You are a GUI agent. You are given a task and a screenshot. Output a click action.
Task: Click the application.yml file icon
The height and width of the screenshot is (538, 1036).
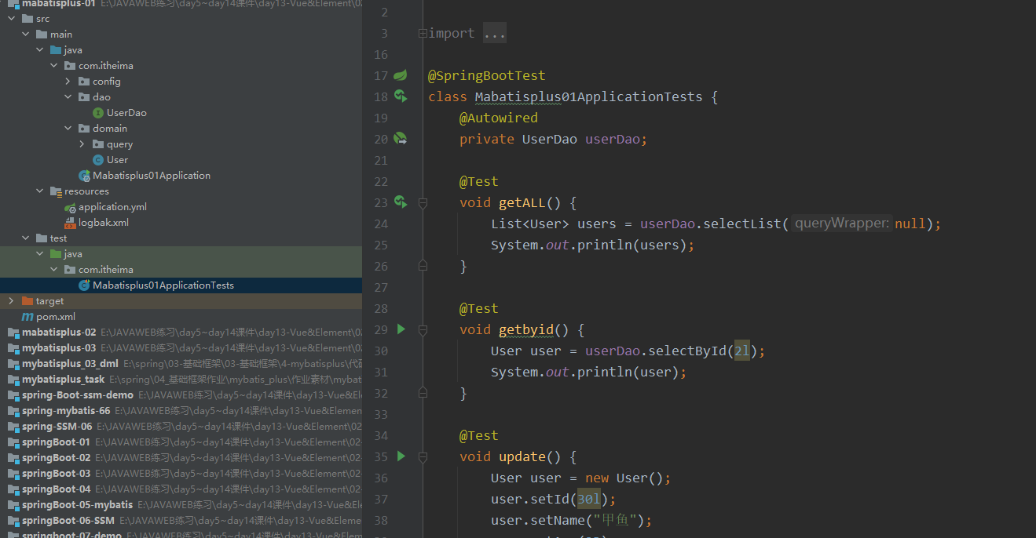[70, 207]
